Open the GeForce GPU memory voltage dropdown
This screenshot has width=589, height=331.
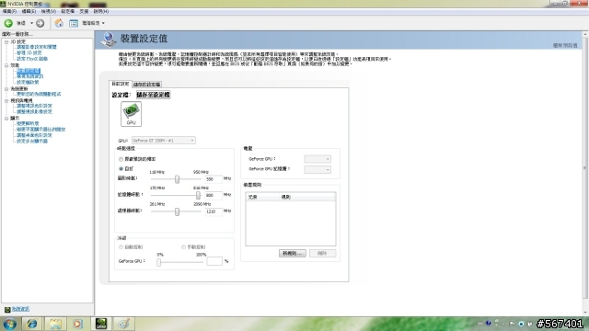click(x=318, y=169)
